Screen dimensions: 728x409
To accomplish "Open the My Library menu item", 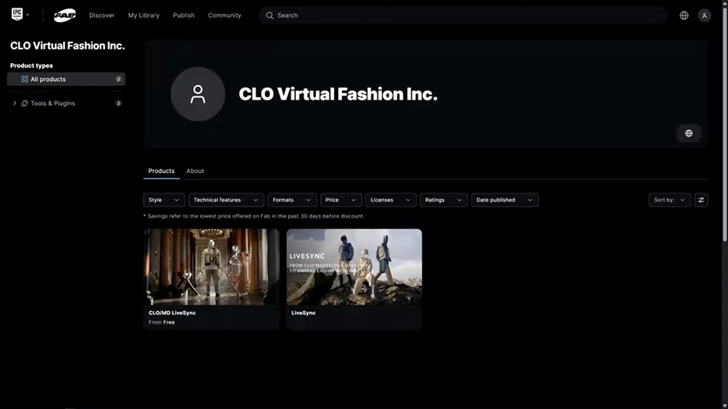I will (x=143, y=15).
